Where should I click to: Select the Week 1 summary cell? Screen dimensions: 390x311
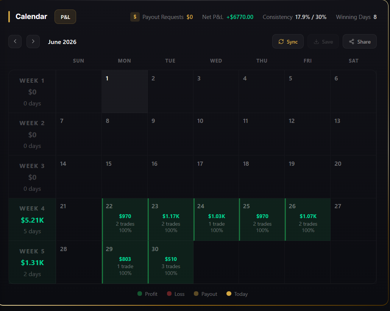[32, 91]
